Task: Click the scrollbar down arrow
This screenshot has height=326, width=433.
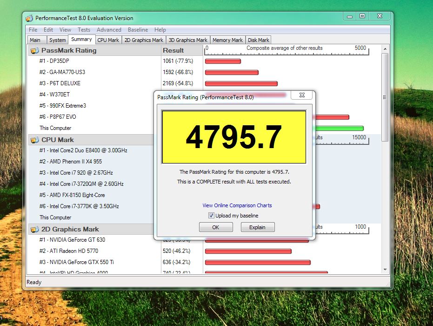Action: [385, 270]
